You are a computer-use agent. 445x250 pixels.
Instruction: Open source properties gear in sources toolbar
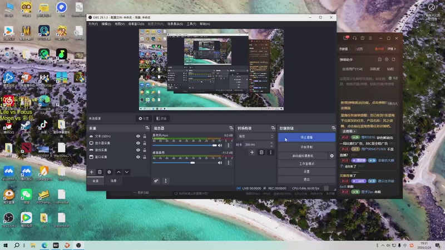109,172
